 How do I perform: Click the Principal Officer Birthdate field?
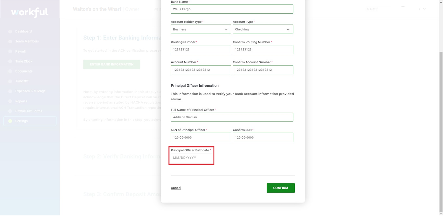coord(191,158)
